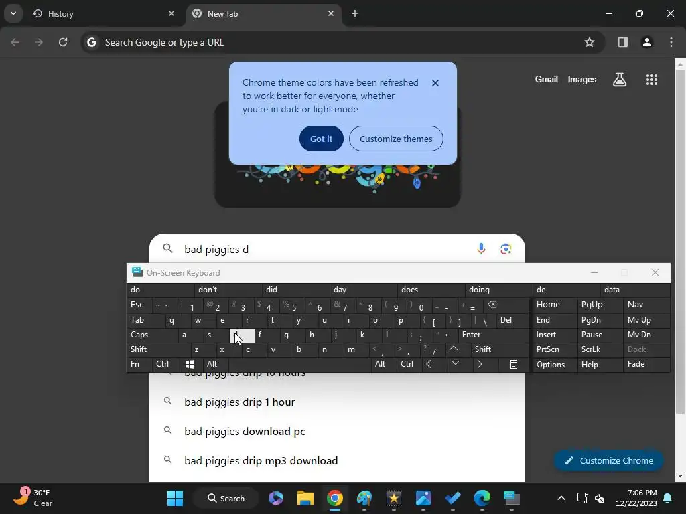This screenshot has height=514, width=686.
Task: Tap the spacebar on On-Screen Keyboard
Action: click(300, 364)
